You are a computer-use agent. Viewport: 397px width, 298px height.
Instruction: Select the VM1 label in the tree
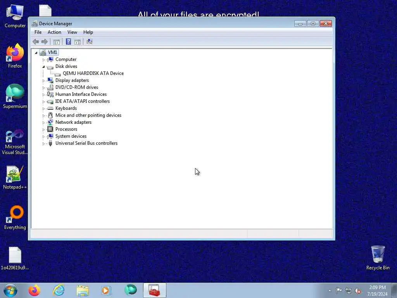click(53, 52)
